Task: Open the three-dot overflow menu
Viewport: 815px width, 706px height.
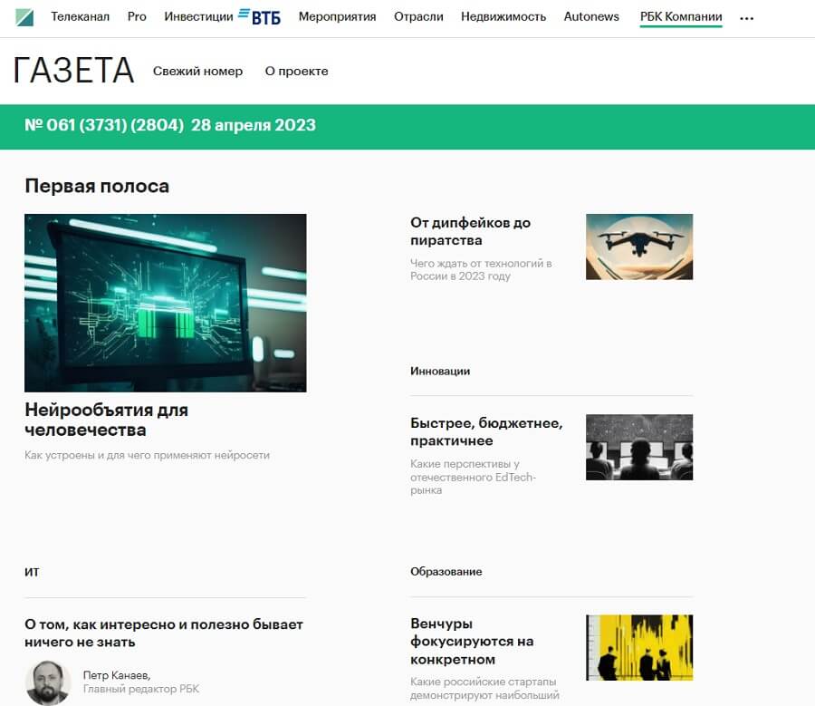Action: (746, 16)
